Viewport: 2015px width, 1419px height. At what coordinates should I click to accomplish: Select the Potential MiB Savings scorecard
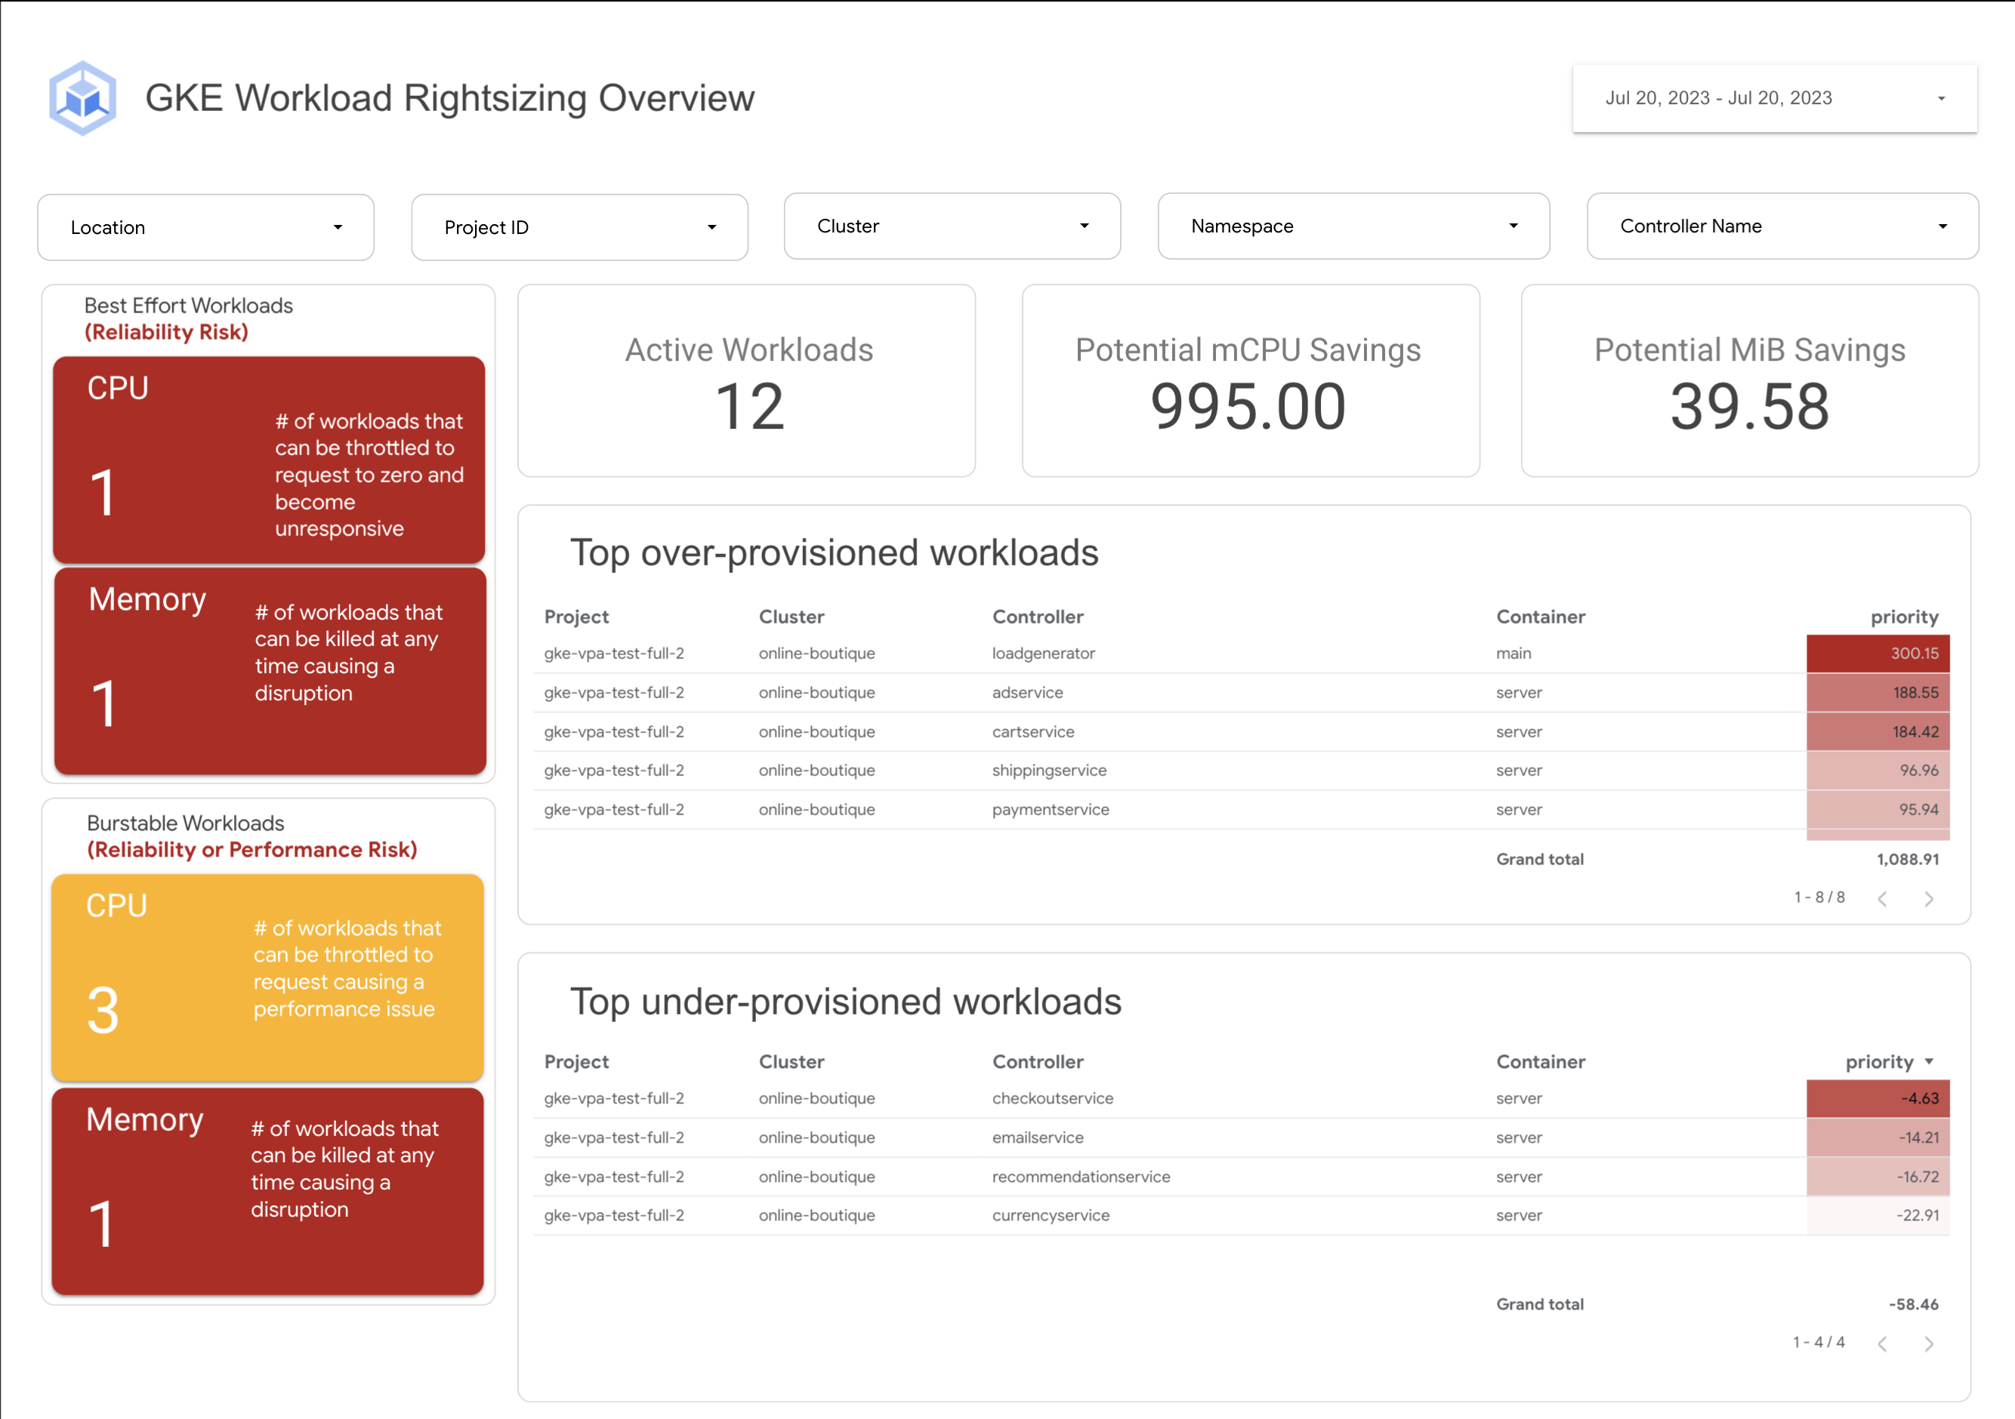1750,380
